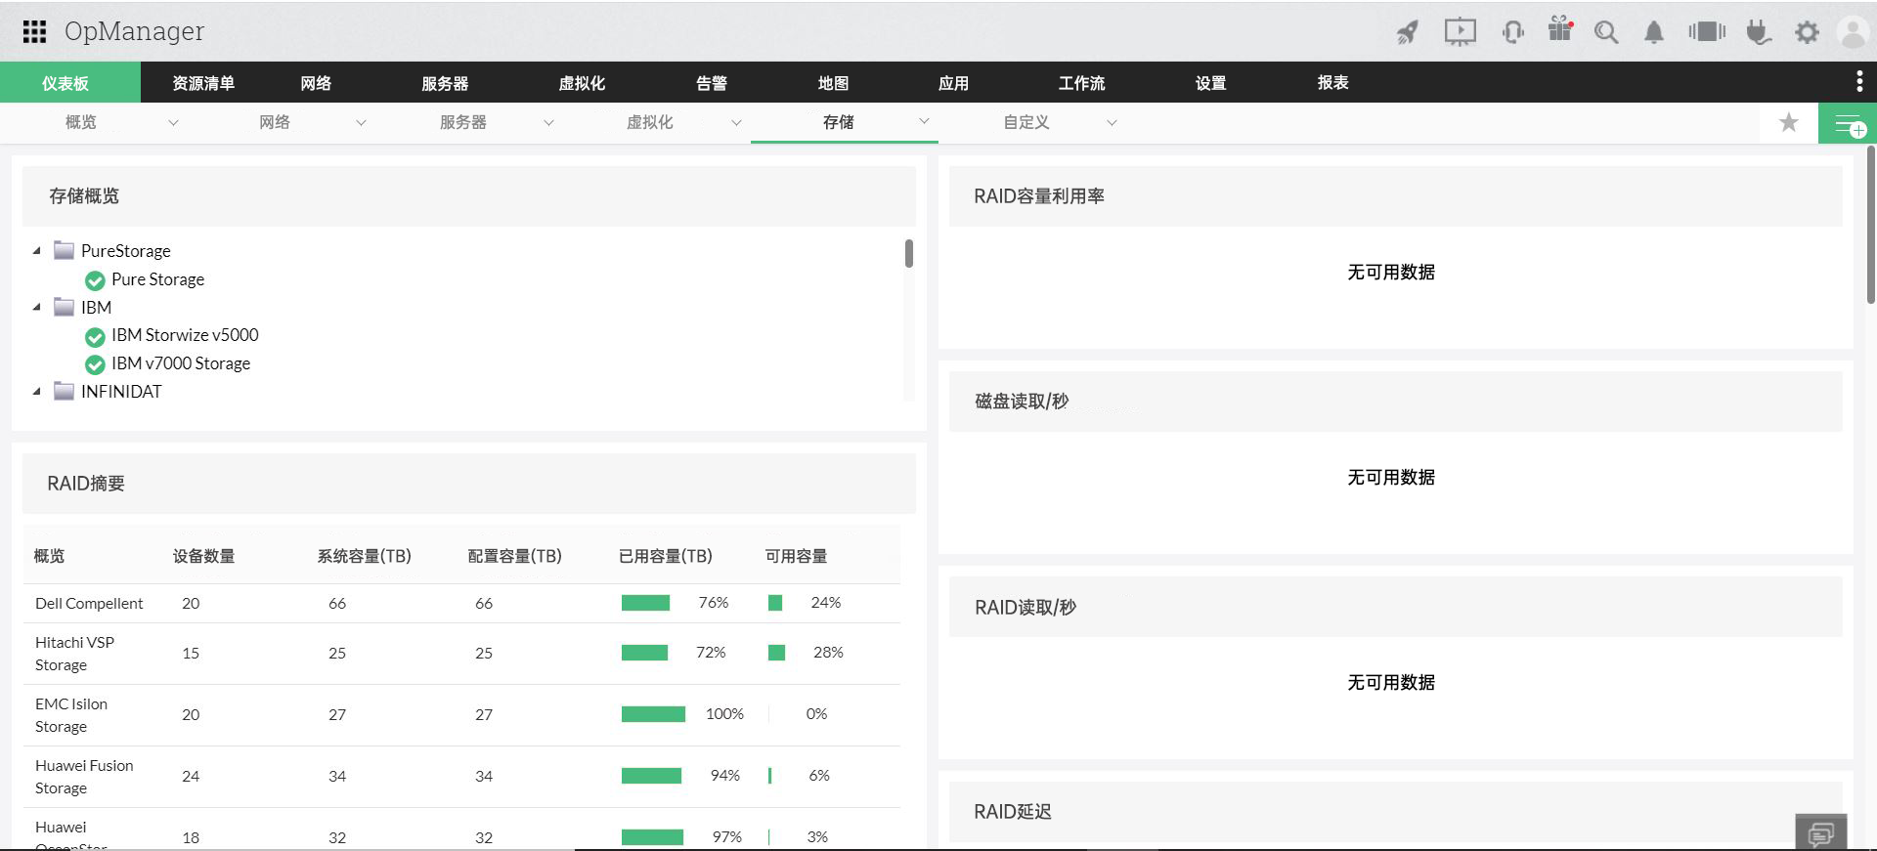Click the 设备数量 column header

(x=203, y=556)
